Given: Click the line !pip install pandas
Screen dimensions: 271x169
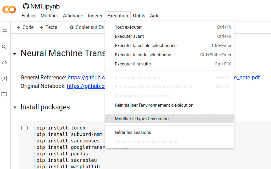Looking at the screenshot, I should point(61,154).
